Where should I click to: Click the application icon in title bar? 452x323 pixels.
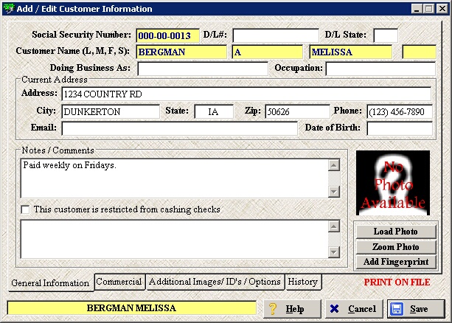point(8,8)
